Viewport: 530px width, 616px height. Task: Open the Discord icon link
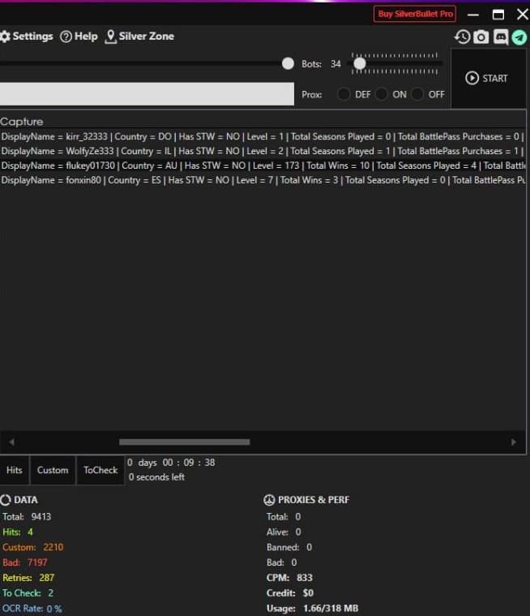pos(501,37)
